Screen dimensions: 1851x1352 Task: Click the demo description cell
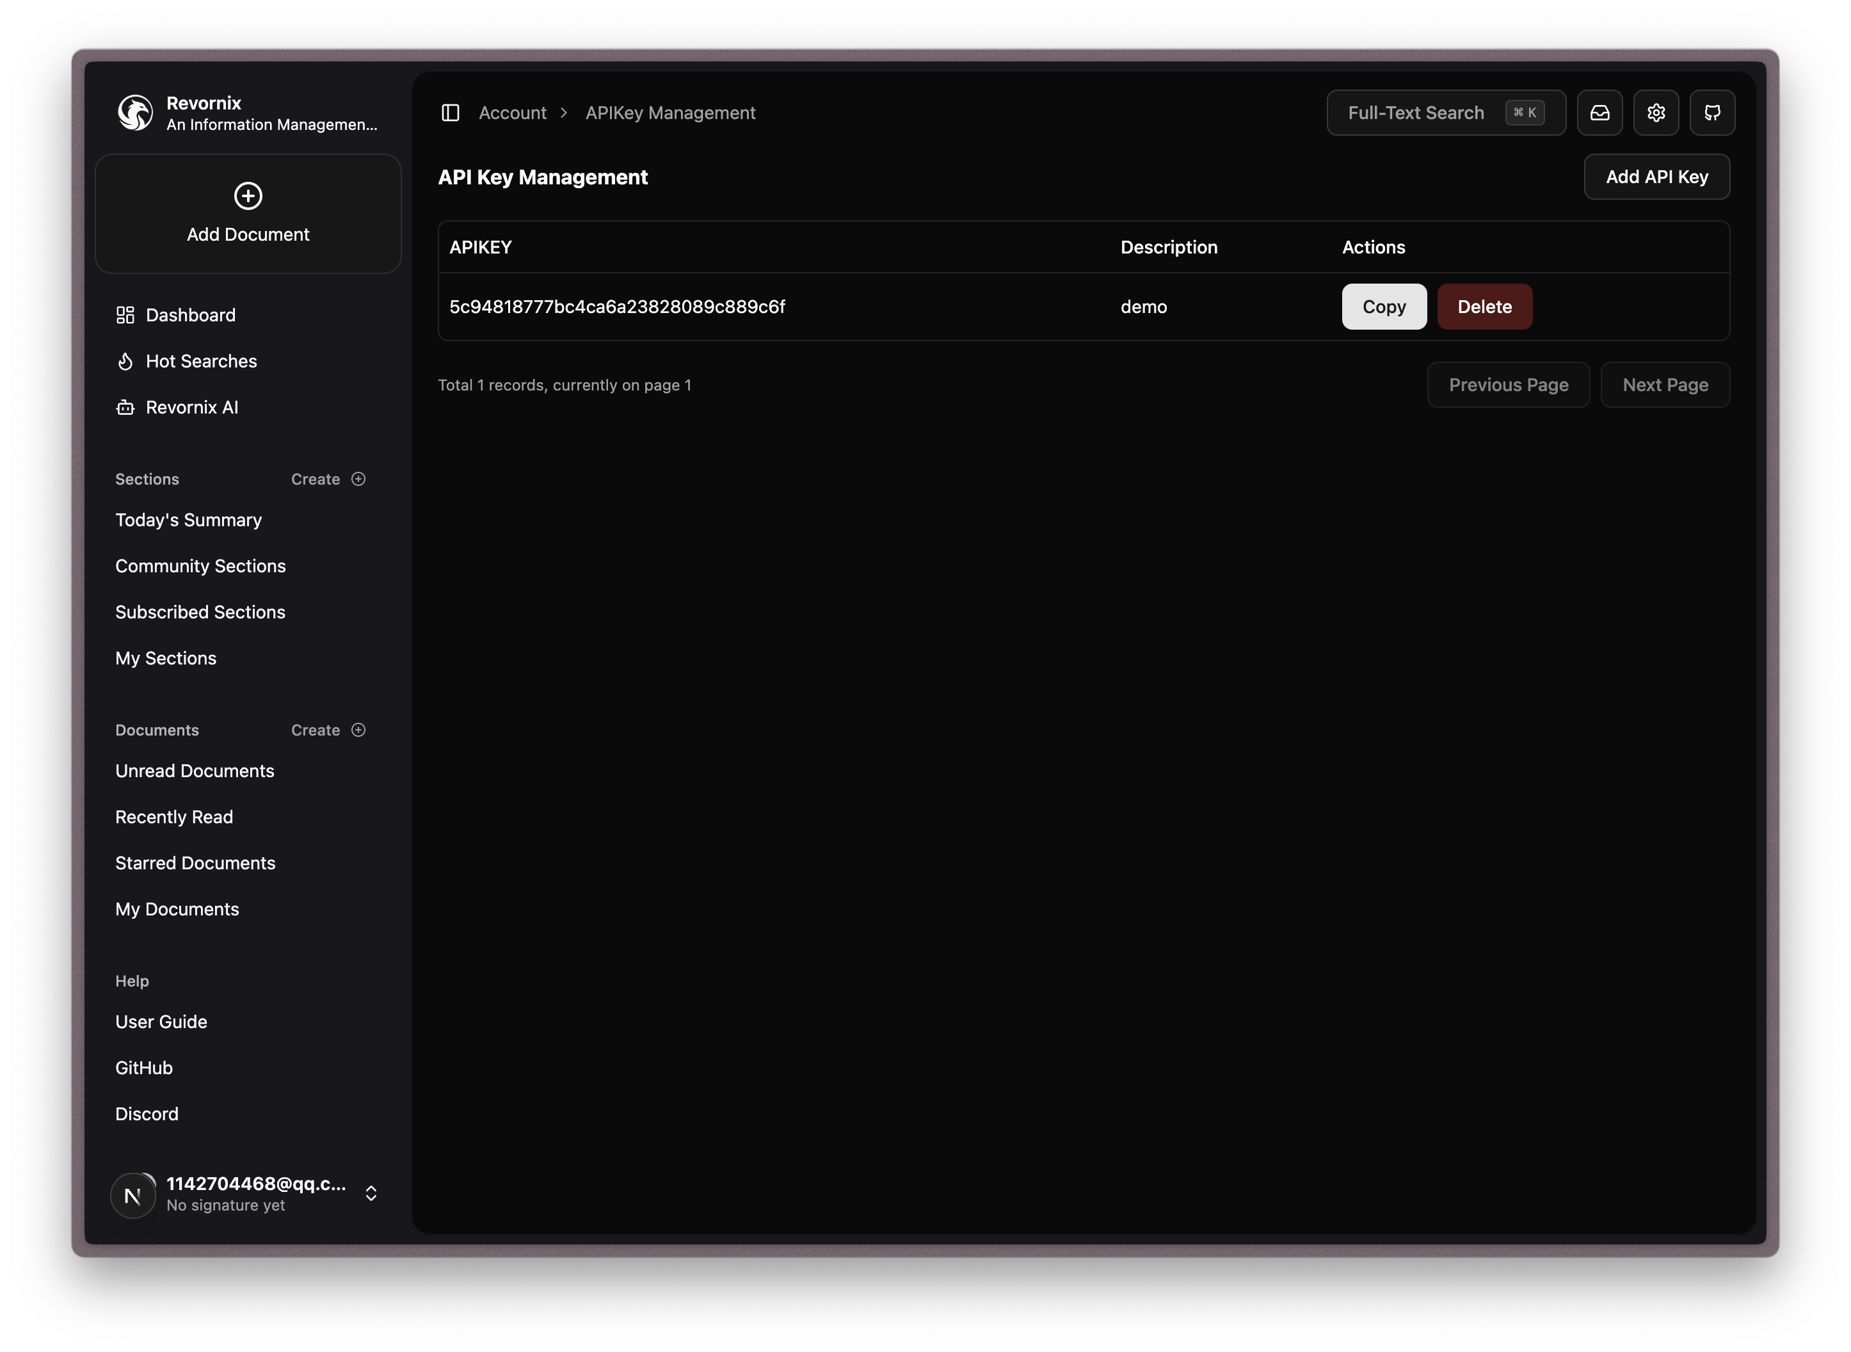click(1143, 307)
